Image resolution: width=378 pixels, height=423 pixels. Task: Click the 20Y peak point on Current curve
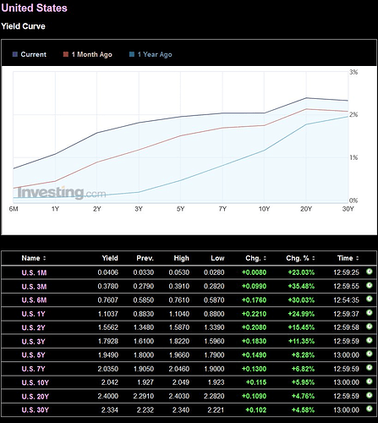(306, 98)
